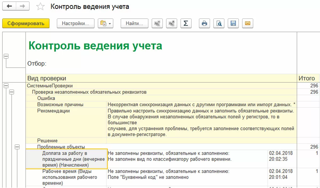Image resolution: width=320 pixels, height=188 pixels.
Task: Click the Sigma sum calculation icon
Action: tap(186, 23)
